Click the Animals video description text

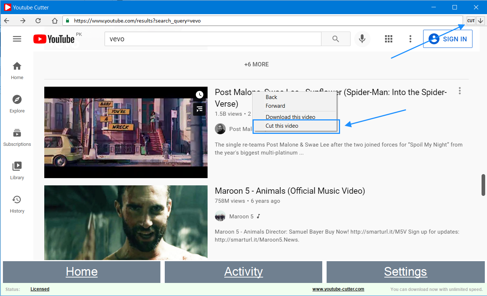point(337,236)
